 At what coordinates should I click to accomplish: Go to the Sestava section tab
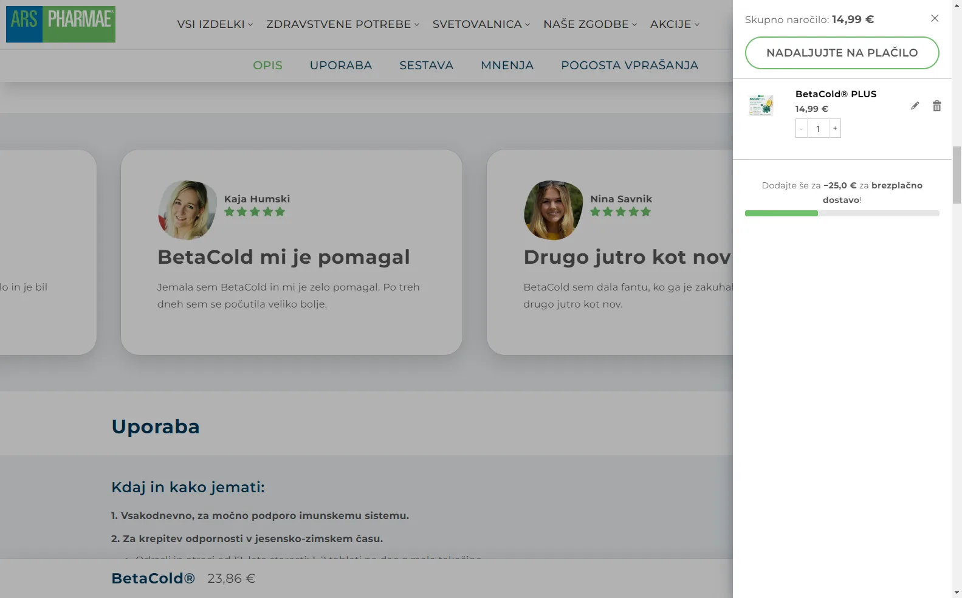point(427,66)
